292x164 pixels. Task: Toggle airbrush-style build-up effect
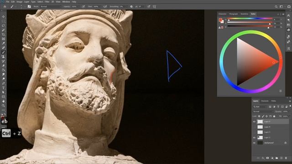(105, 7)
